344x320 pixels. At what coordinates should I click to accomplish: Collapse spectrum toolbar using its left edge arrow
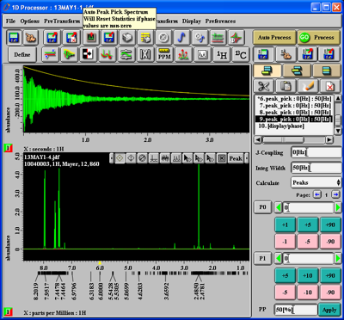[111, 158]
